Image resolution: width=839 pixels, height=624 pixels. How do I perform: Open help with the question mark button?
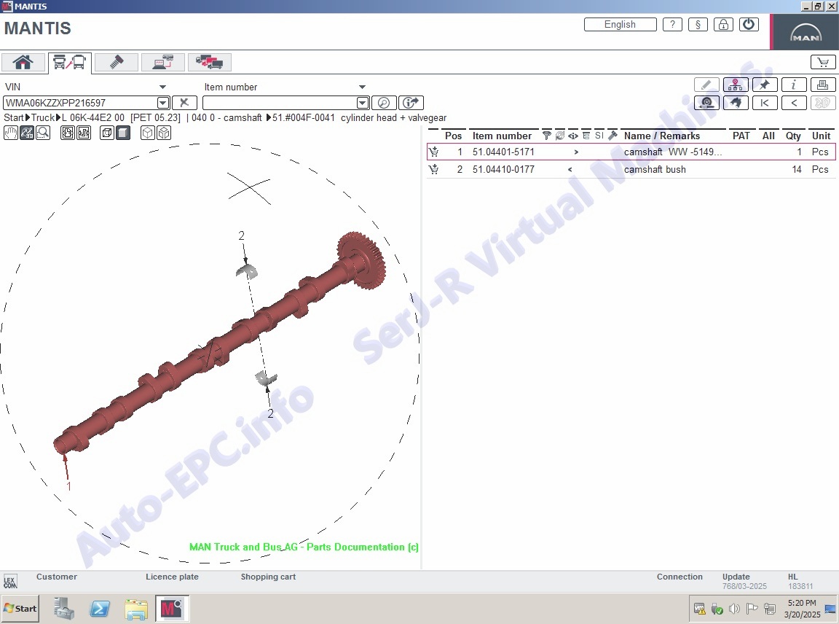(673, 25)
